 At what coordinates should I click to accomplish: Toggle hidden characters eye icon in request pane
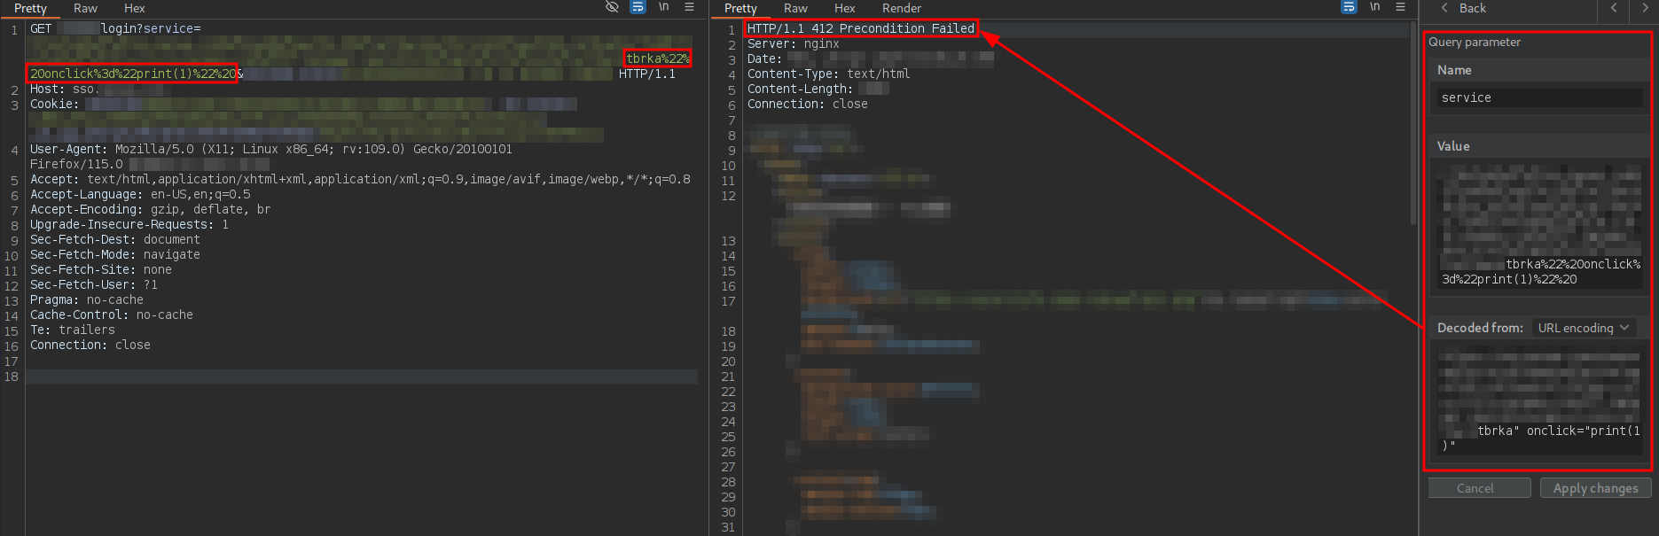point(612,7)
